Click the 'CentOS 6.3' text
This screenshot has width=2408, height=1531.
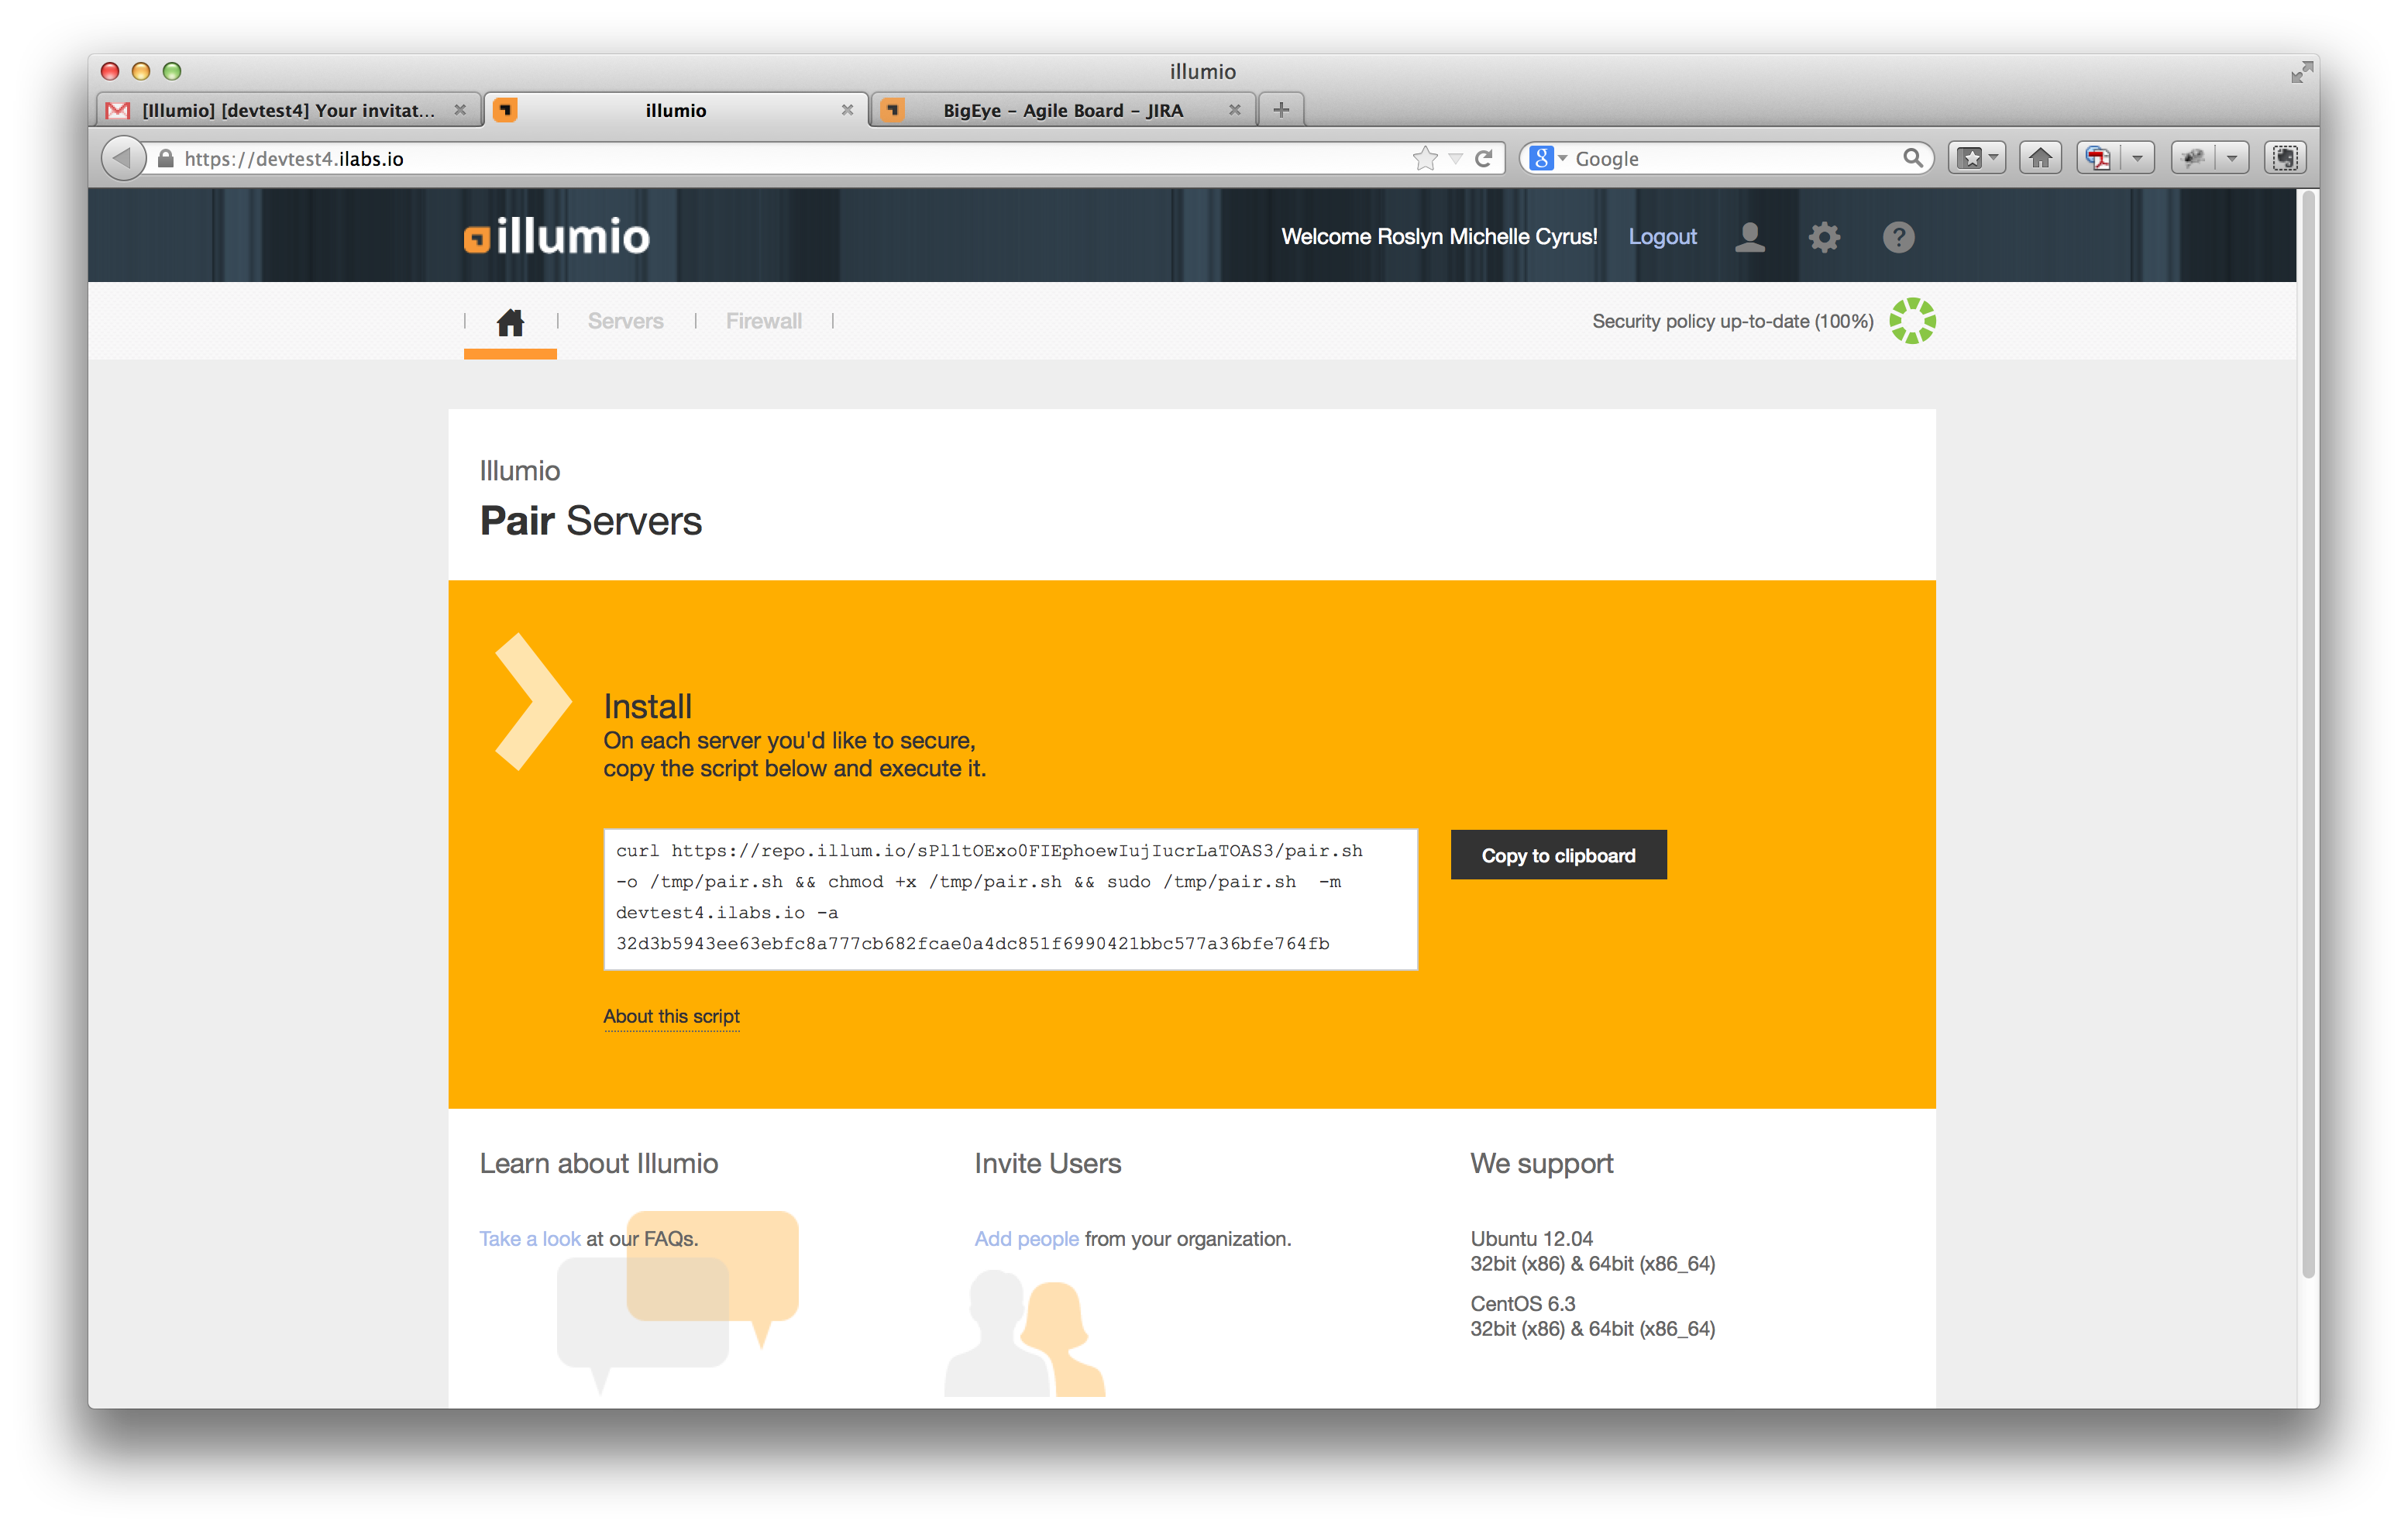(1522, 1304)
